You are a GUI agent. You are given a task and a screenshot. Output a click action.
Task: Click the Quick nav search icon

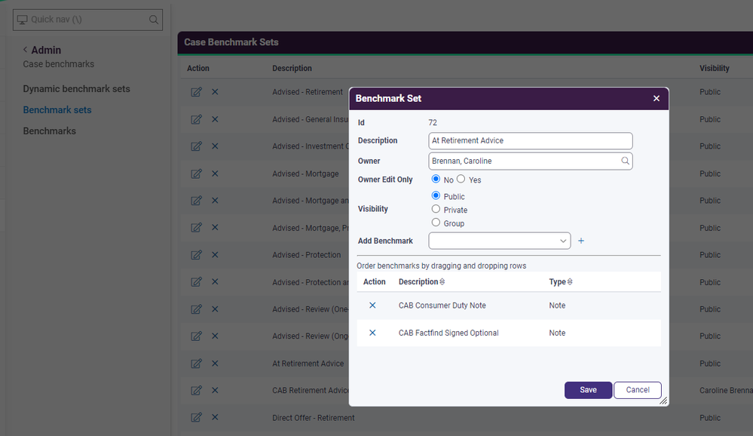[x=153, y=20]
